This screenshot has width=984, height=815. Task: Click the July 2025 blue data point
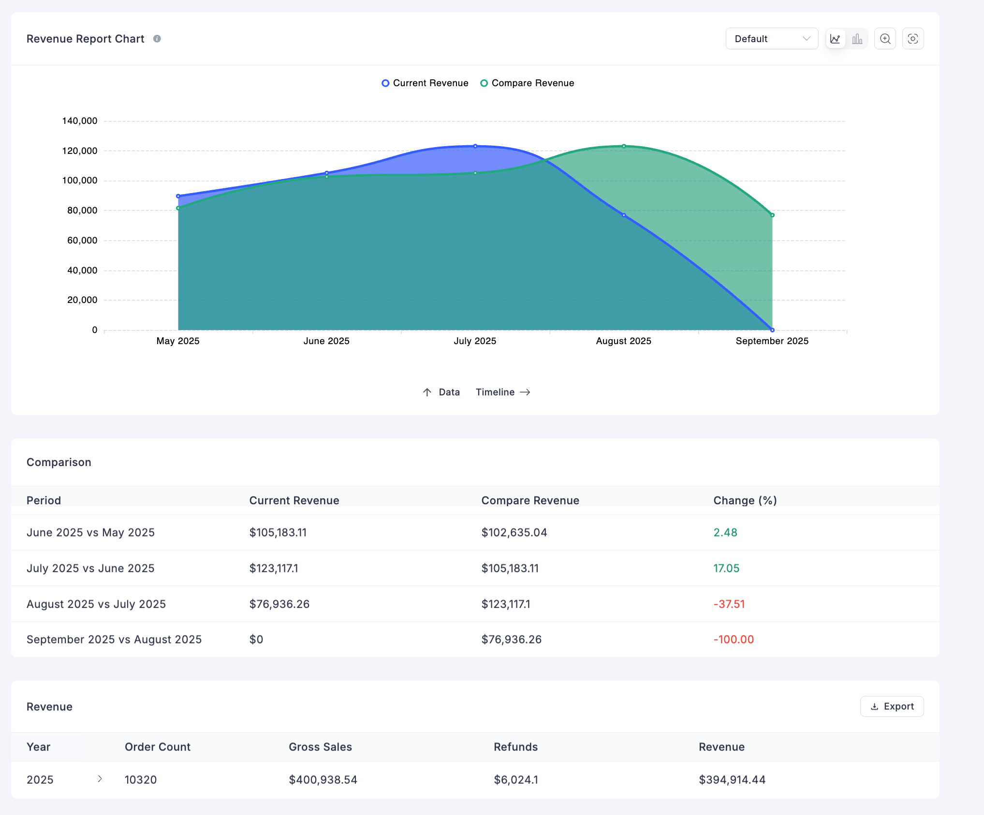click(x=475, y=146)
